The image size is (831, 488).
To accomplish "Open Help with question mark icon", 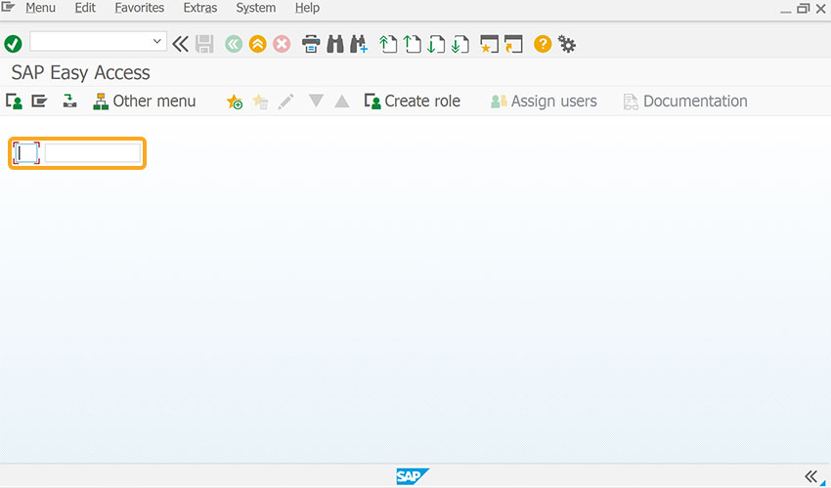I will (x=543, y=44).
